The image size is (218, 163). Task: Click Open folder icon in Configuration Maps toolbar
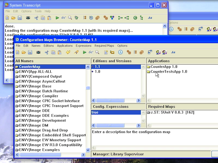24,52
